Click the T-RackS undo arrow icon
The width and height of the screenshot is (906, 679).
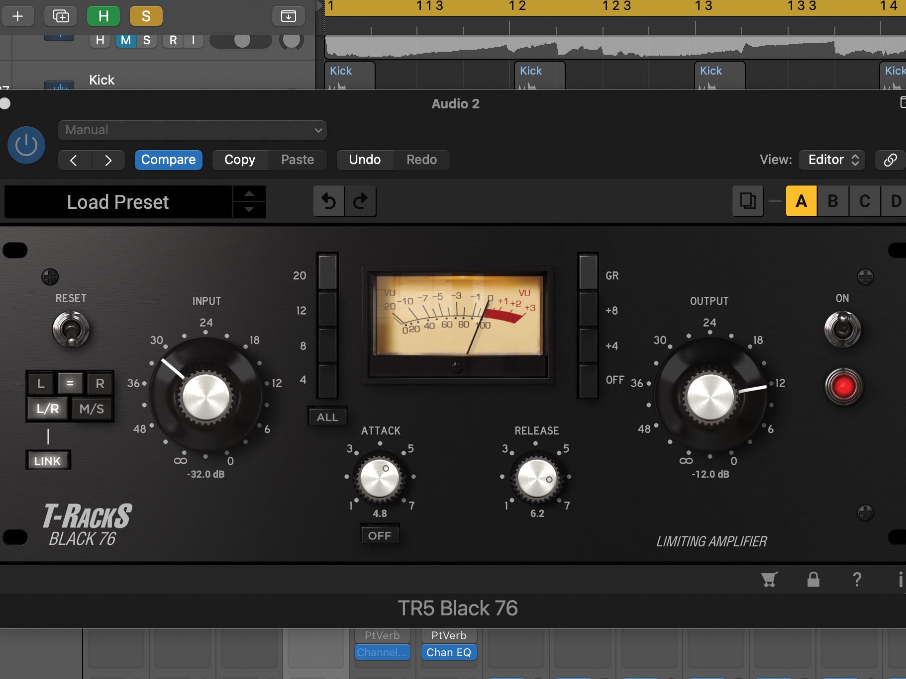[x=329, y=201]
